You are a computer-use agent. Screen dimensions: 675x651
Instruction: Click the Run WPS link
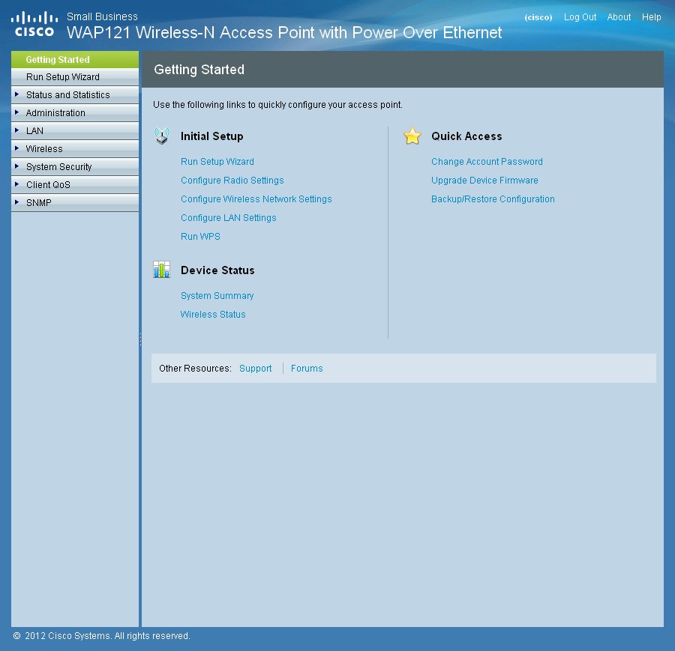pos(200,237)
